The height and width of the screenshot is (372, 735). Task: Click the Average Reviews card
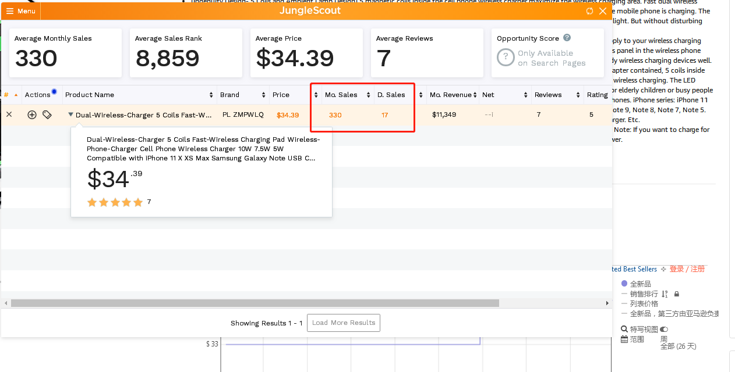(x=427, y=53)
